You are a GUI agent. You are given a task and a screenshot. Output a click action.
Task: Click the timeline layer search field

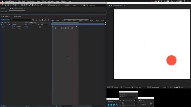tap(21, 20)
